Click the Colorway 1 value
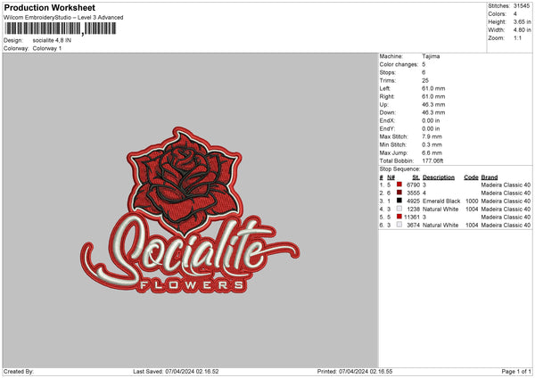 pos(47,48)
